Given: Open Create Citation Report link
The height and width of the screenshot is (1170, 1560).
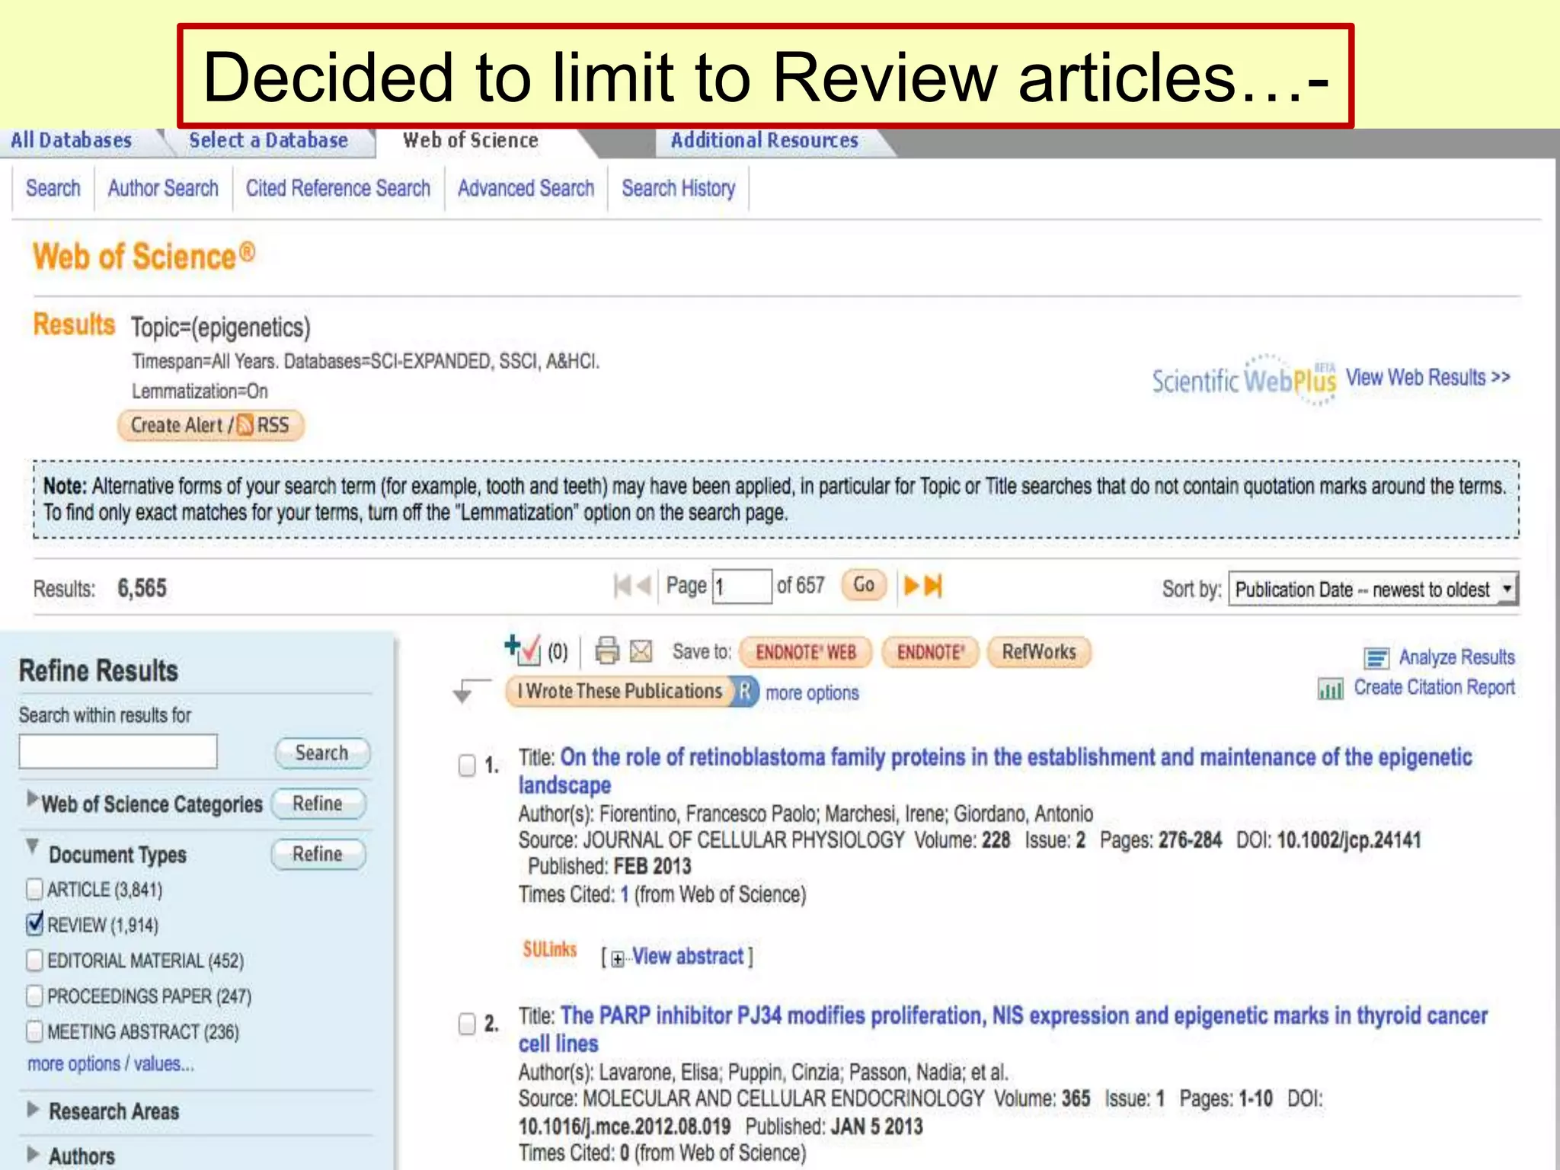Looking at the screenshot, I should (1434, 688).
